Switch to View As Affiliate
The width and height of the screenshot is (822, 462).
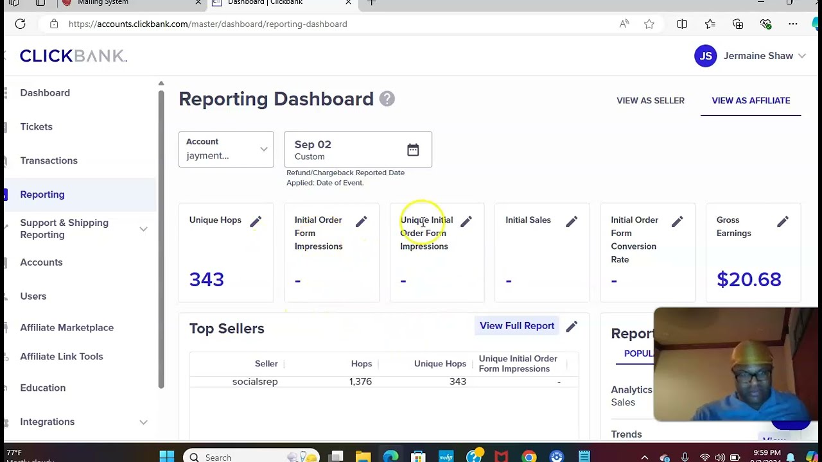[751, 101]
